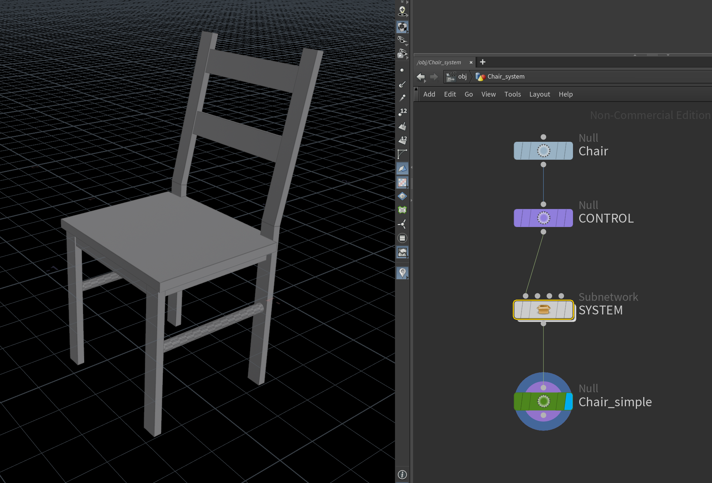Go back with the left arrow button
This screenshot has width=712, height=483.
coord(421,77)
